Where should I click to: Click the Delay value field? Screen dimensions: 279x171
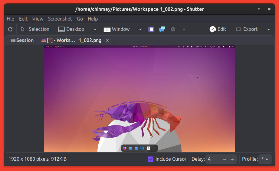tap(213, 159)
